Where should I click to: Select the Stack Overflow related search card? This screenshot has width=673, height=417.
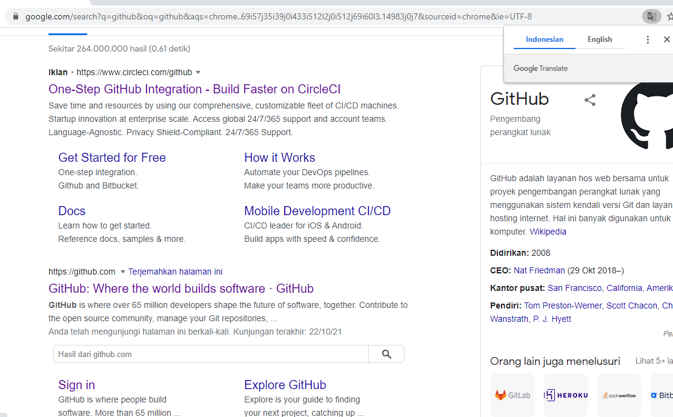[x=619, y=395]
